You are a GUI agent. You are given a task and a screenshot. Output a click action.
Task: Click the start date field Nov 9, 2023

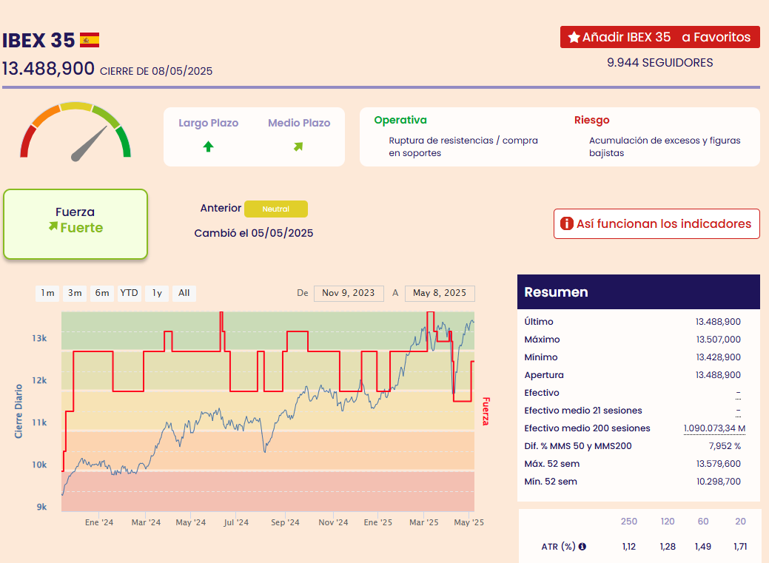[349, 293]
